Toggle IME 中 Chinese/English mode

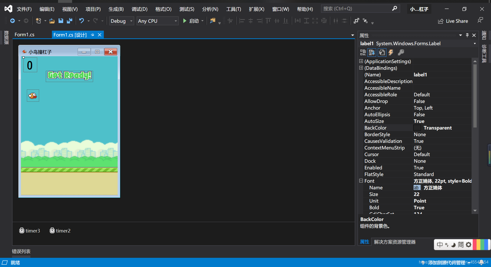point(440,245)
